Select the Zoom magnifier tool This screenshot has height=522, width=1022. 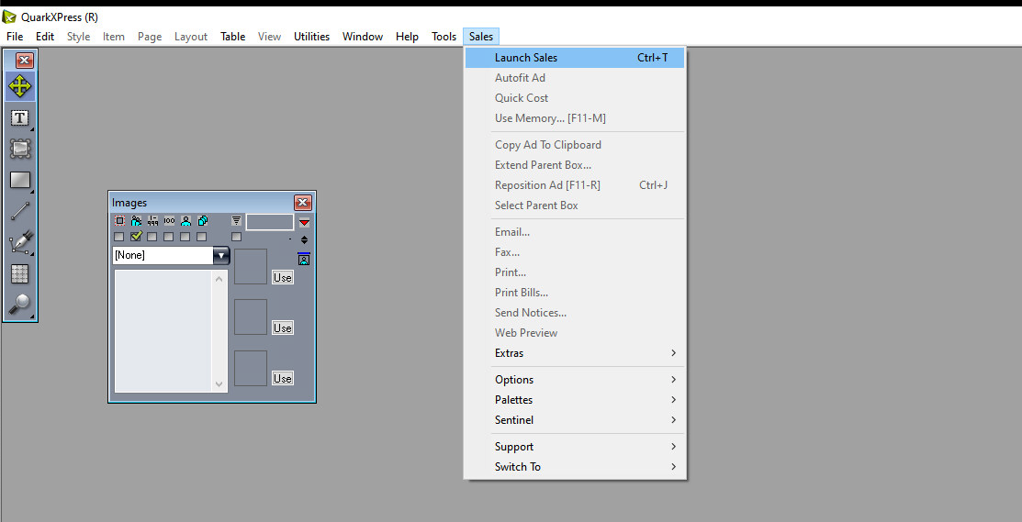pyautogui.click(x=20, y=305)
